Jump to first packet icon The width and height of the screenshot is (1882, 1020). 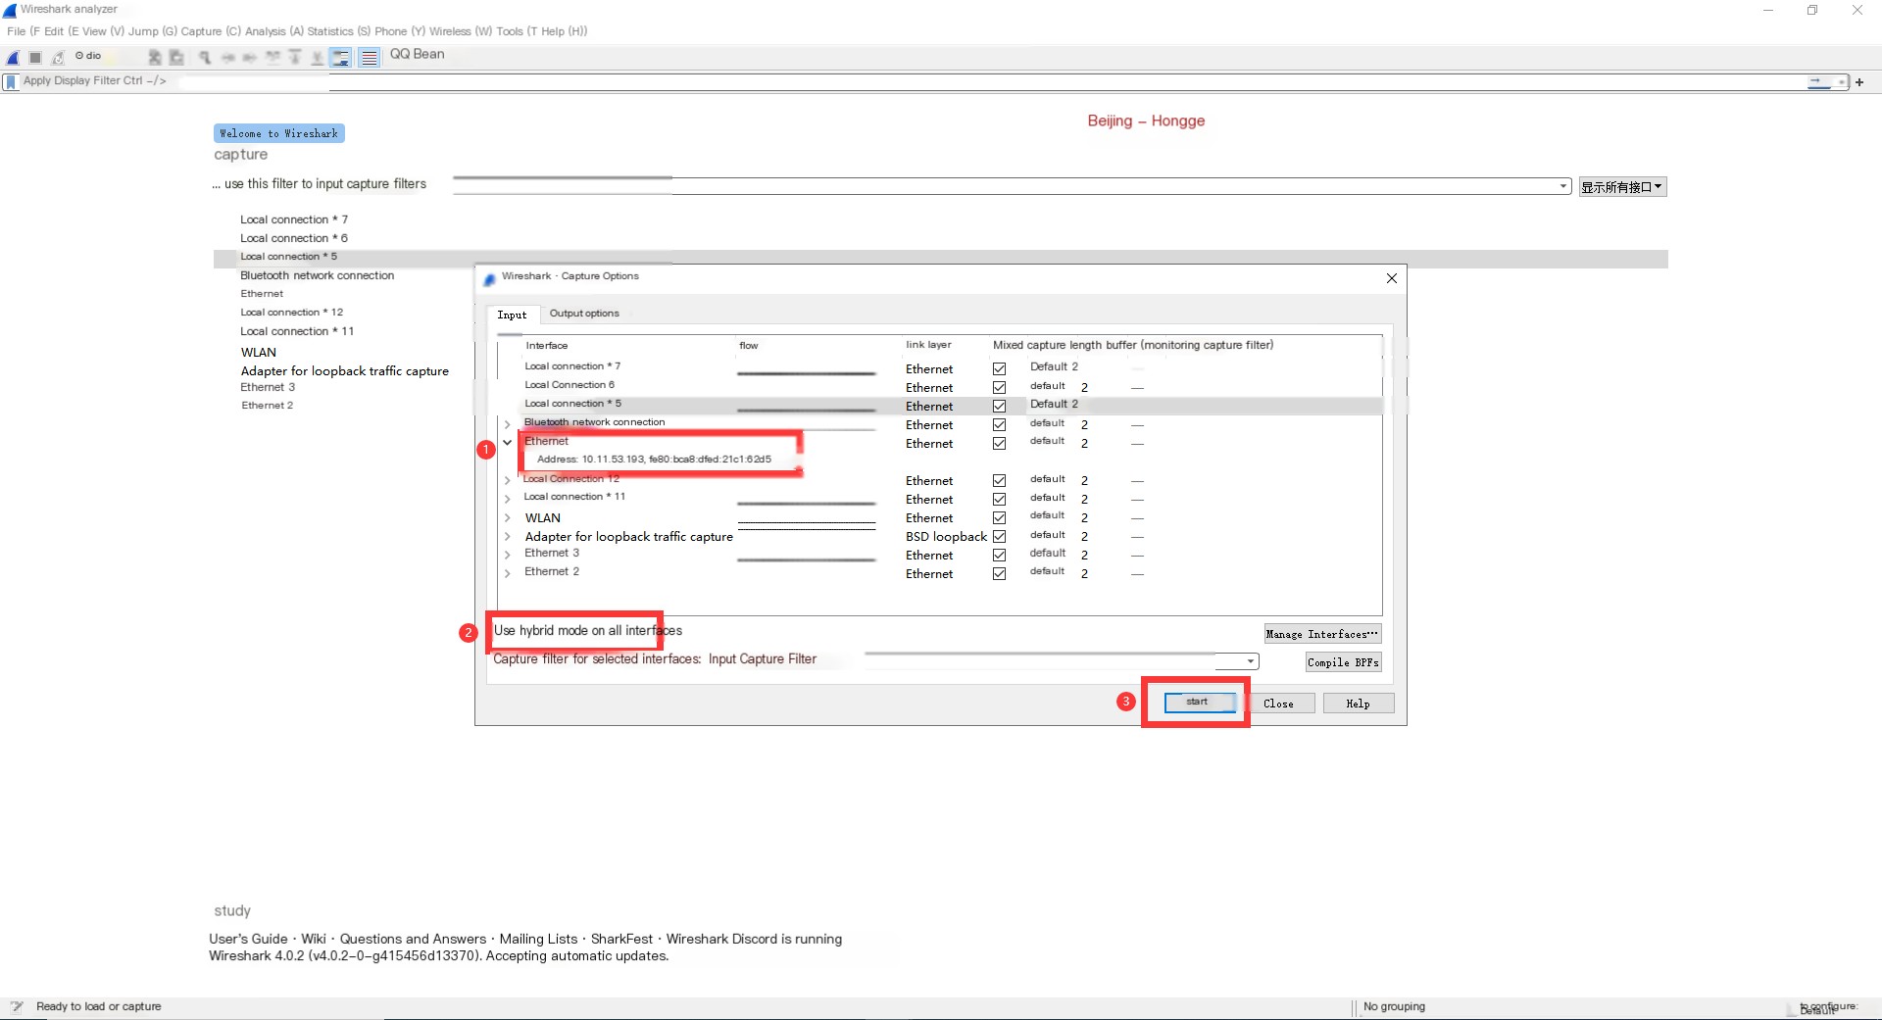coord(294,57)
